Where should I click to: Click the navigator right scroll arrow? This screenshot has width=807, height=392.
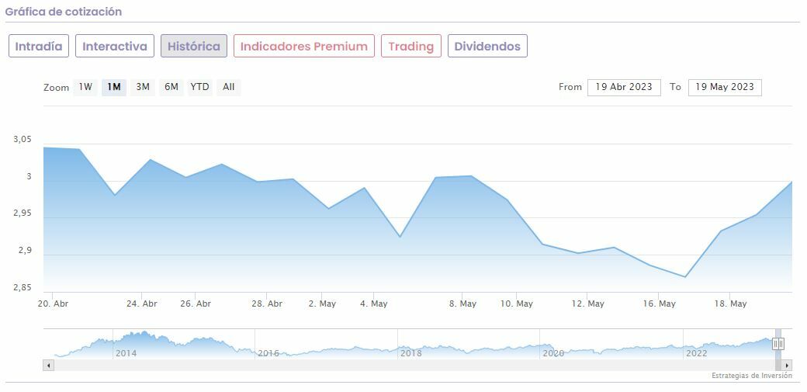coord(787,365)
